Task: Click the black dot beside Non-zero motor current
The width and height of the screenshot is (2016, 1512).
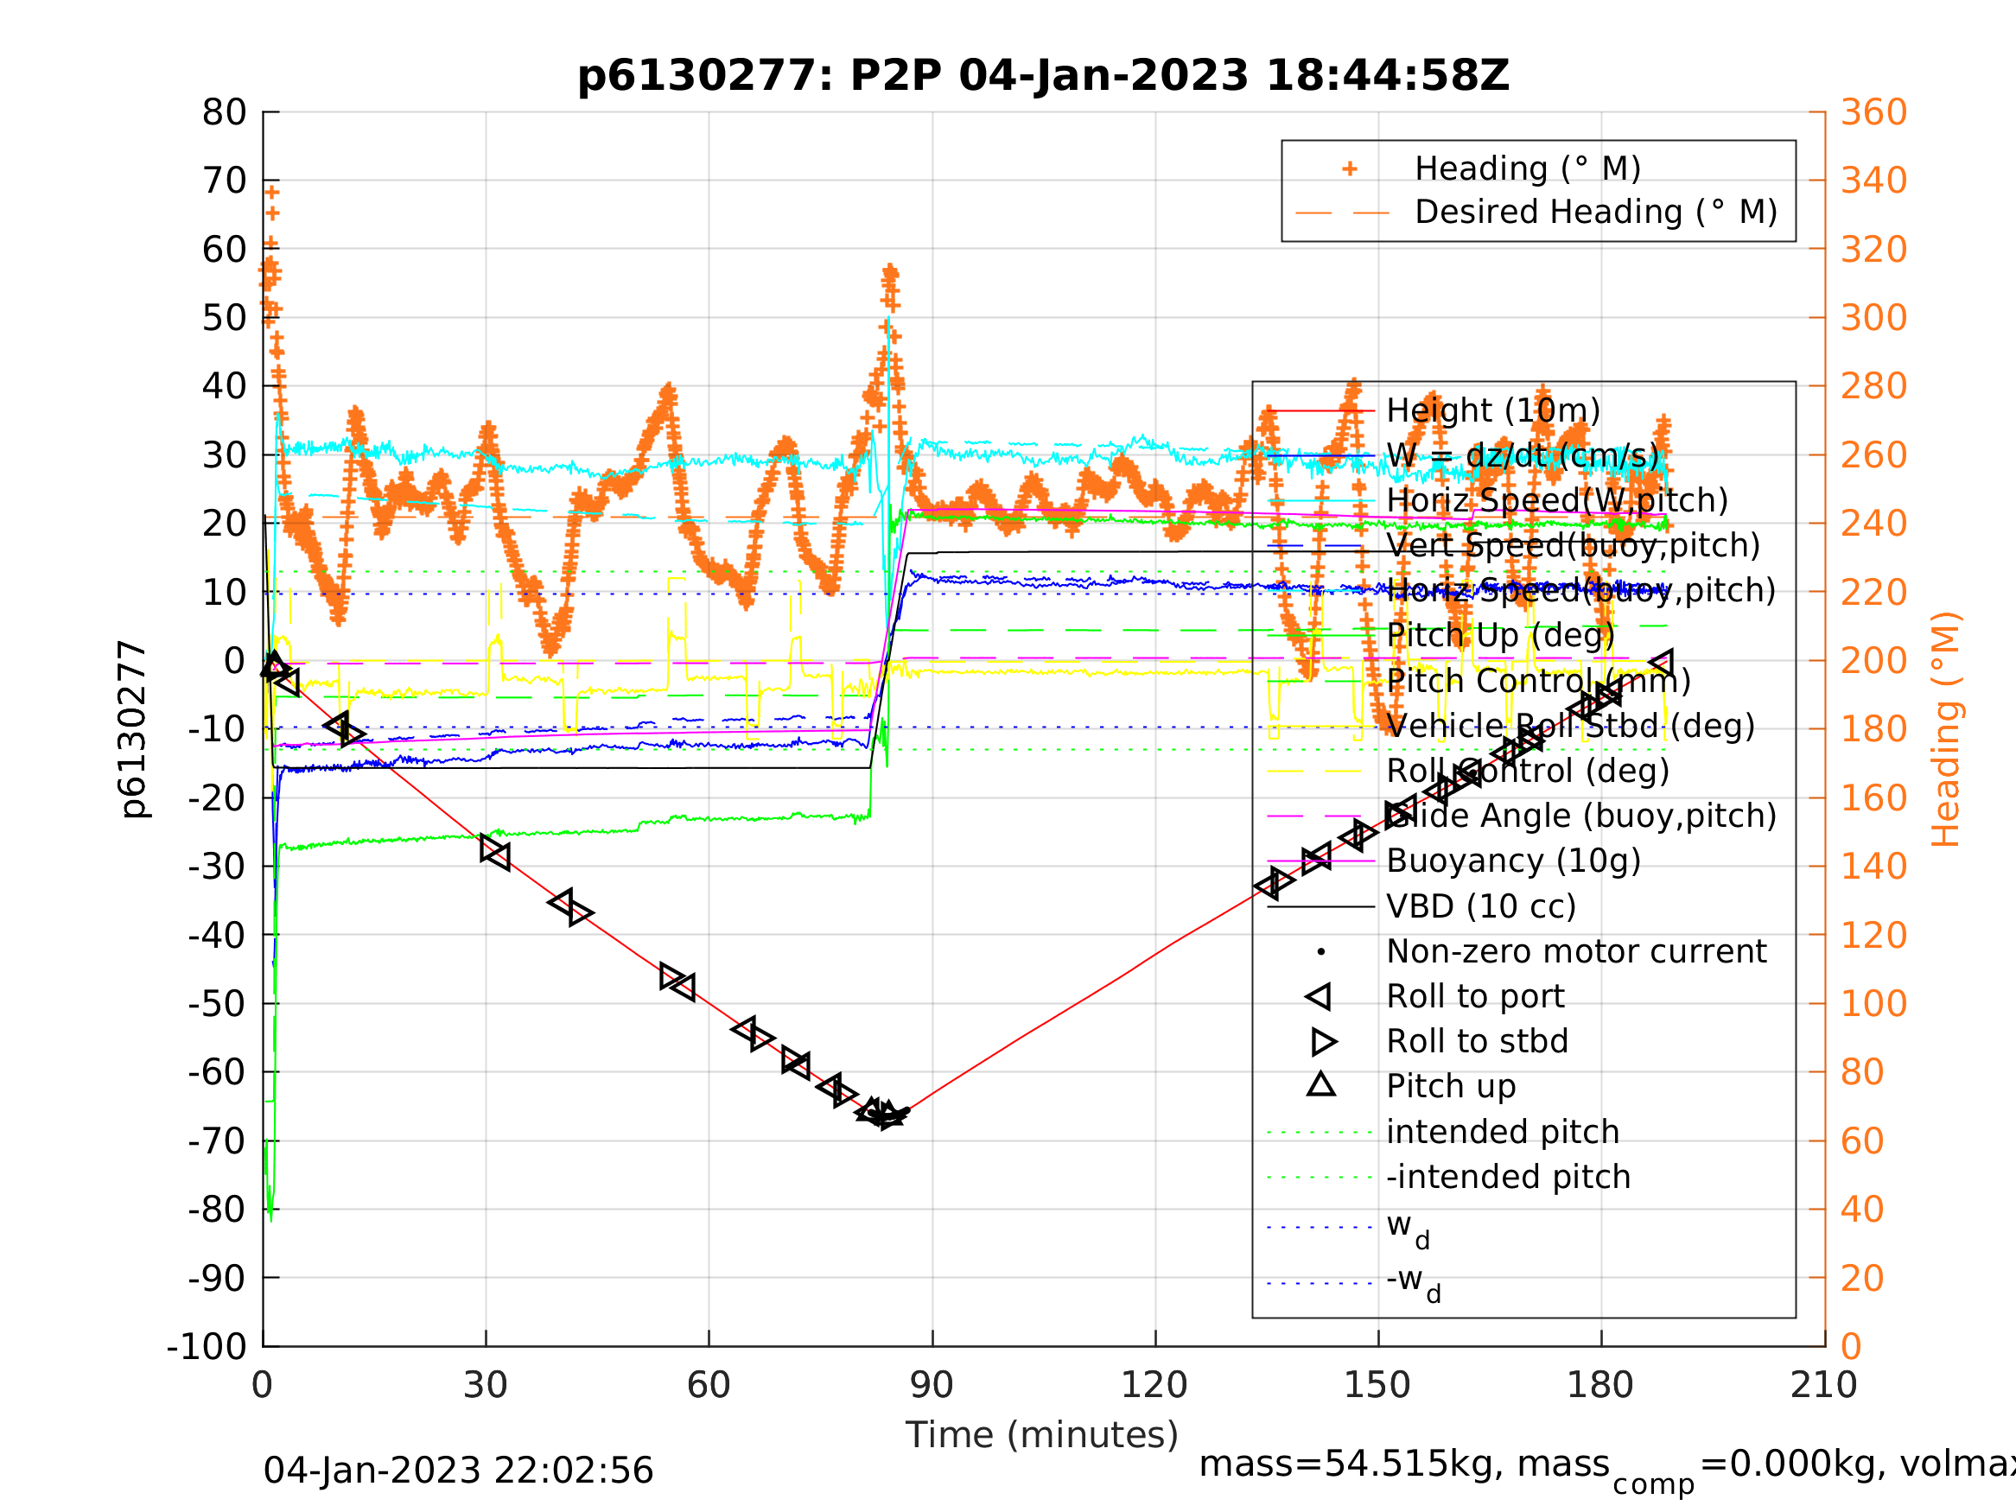Action: (1321, 952)
